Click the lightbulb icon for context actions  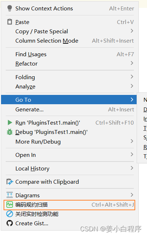(x=10, y=8)
